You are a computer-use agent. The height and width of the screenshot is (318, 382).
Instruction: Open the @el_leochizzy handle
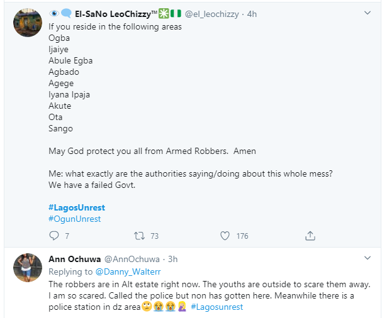[x=211, y=13]
